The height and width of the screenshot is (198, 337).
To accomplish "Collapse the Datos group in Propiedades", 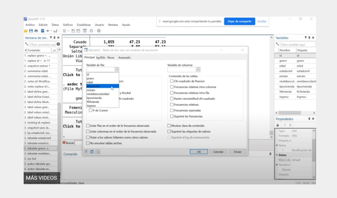I will [277, 155].
